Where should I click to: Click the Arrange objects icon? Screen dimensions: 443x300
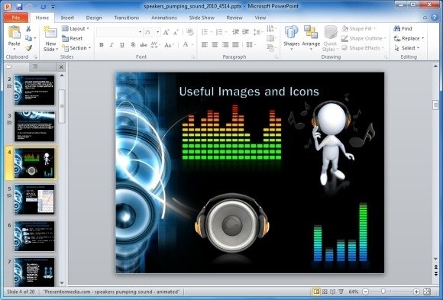click(311, 38)
